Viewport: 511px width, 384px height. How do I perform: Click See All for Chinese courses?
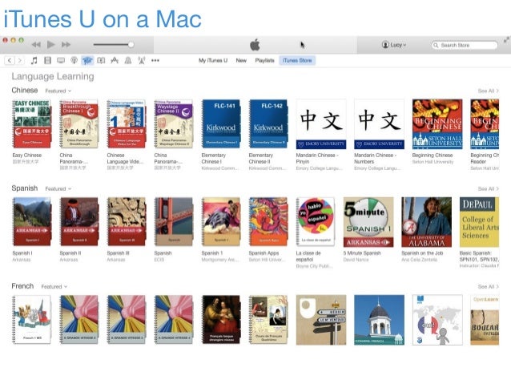488,91
